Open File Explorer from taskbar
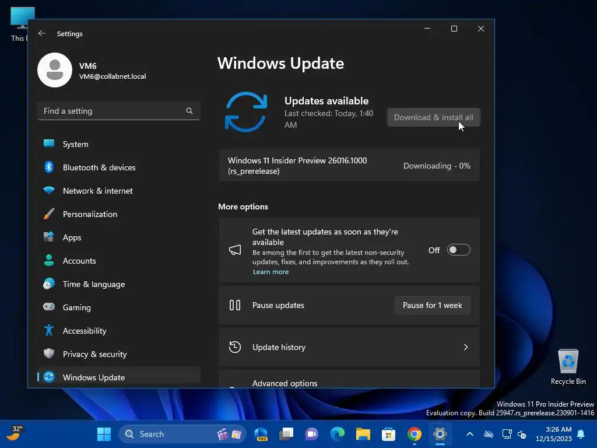Viewport: 597px width, 448px height. click(363, 434)
